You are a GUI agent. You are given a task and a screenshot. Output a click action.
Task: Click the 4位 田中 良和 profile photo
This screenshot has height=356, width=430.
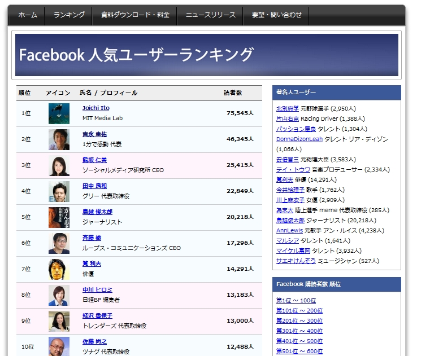[x=59, y=191]
